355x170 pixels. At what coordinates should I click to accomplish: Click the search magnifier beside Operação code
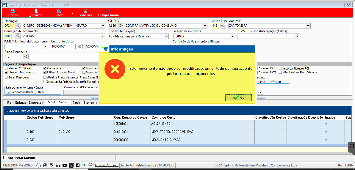pyautogui.click(x=18, y=26)
